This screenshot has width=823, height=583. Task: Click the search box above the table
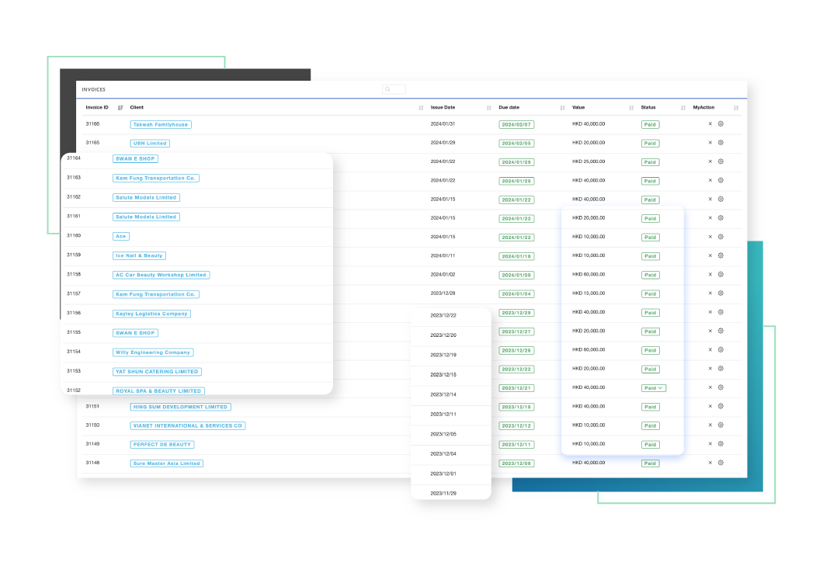[394, 89]
